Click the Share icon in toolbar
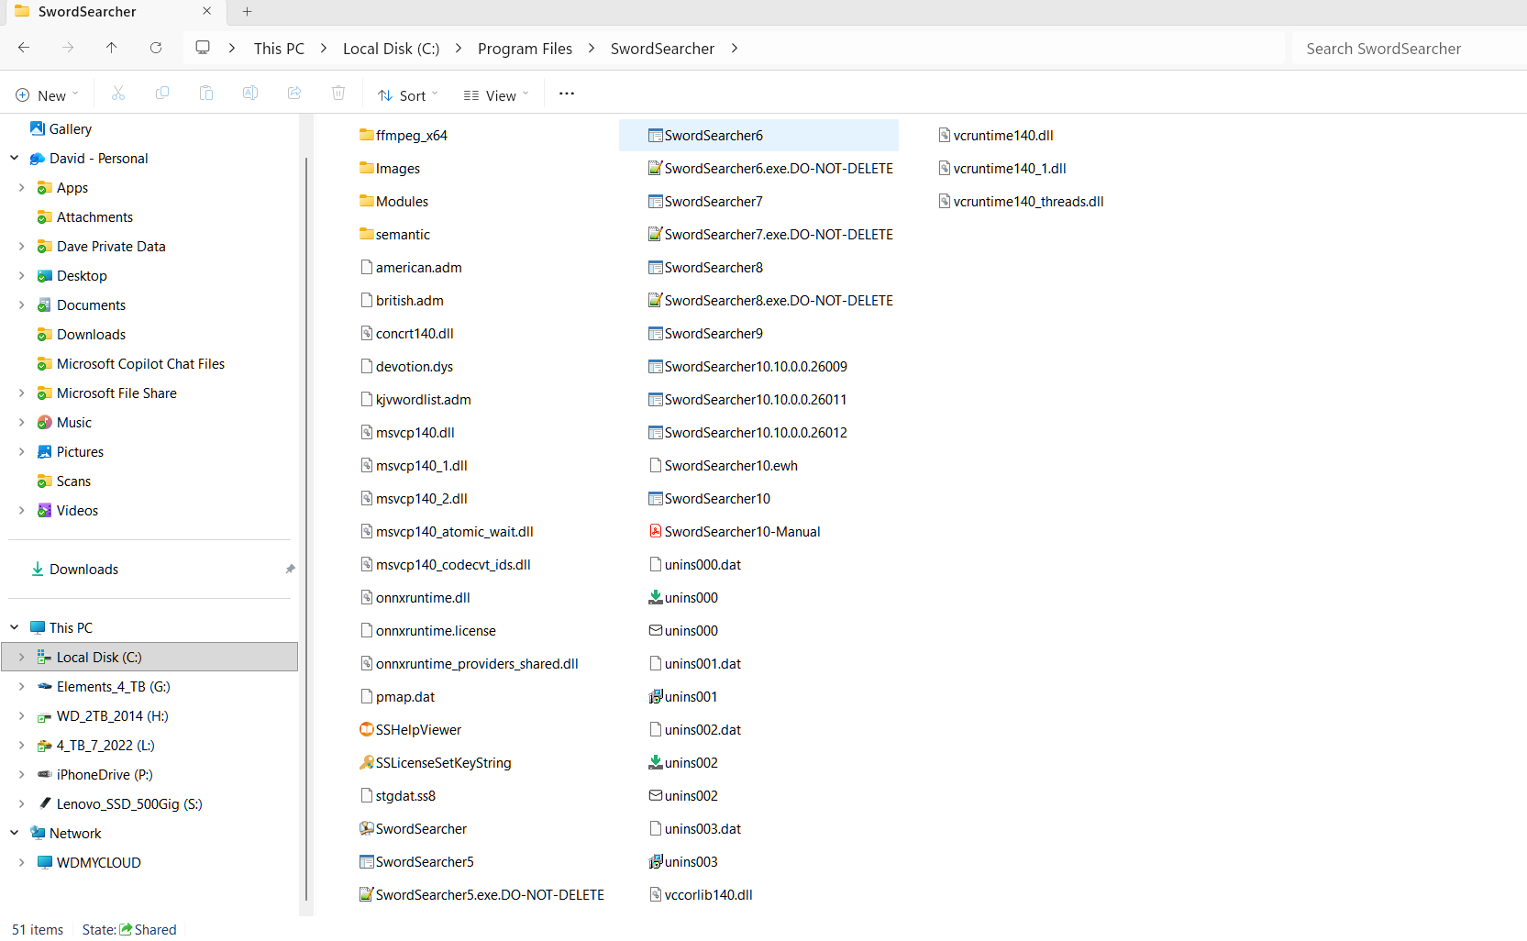 click(294, 94)
